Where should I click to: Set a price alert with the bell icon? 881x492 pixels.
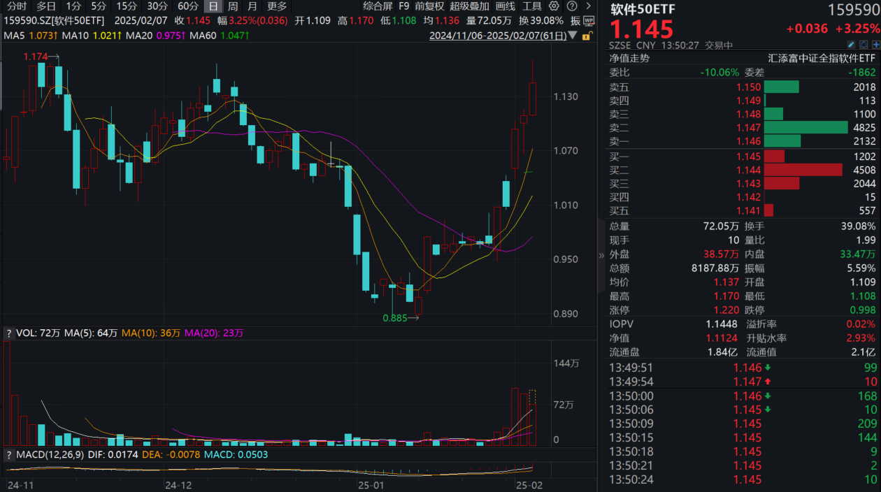(864, 44)
